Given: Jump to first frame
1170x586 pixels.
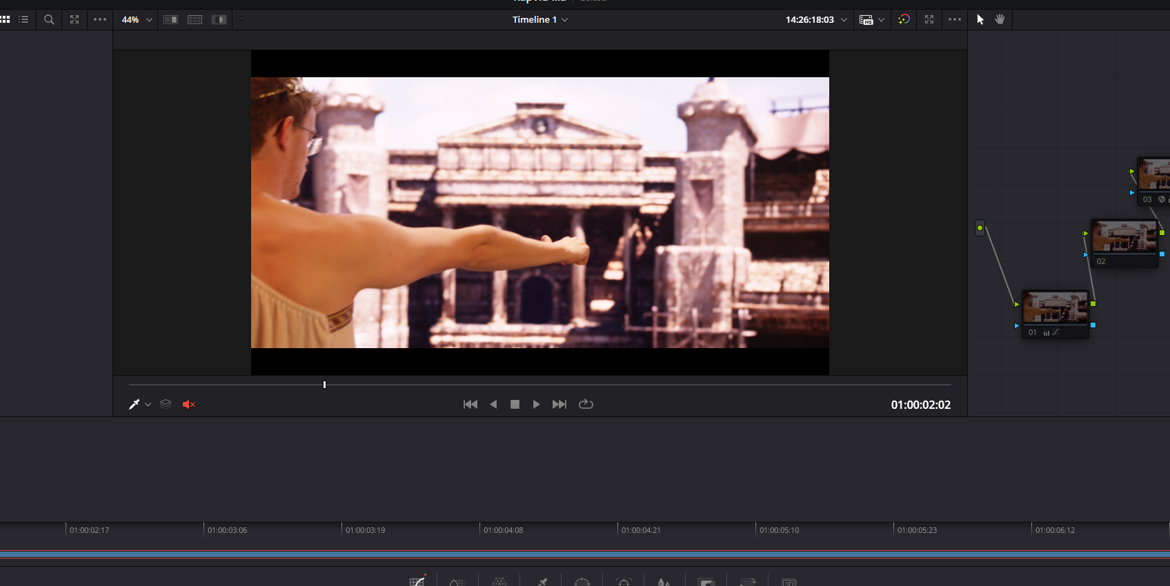Looking at the screenshot, I should [x=470, y=404].
